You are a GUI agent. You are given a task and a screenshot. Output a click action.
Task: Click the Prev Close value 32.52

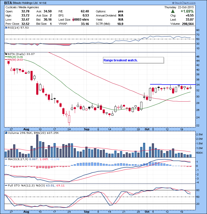click(25, 24)
